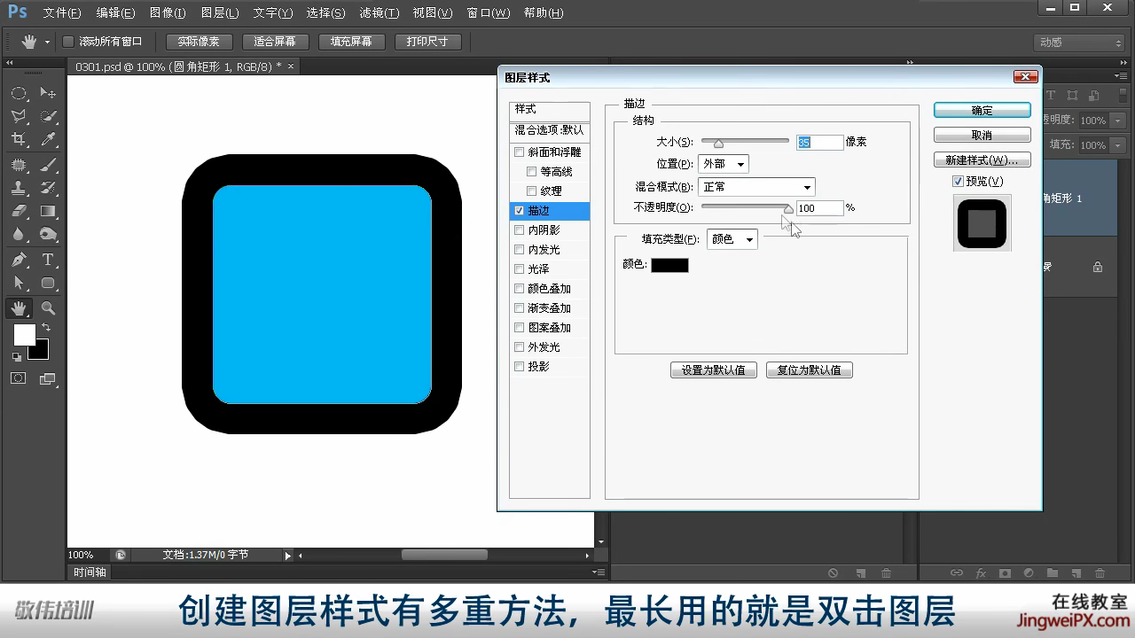Select the Polygonal Lasso tool

click(19, 116)
